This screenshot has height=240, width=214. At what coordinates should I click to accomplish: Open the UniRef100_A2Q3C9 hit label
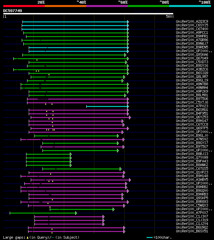coord(192,21)
